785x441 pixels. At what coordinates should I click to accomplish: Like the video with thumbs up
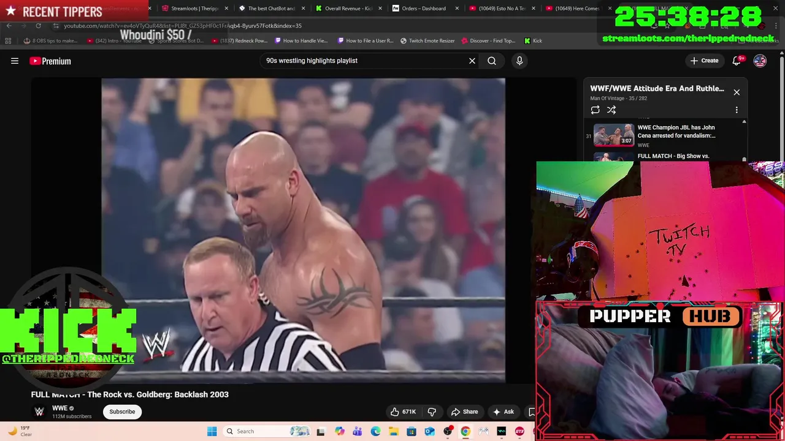(x=403, y=412)
